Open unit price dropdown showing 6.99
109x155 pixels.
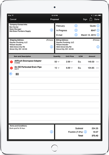coord(69,68)
